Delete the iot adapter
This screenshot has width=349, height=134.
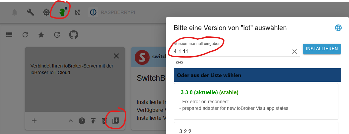coord(104,121)
